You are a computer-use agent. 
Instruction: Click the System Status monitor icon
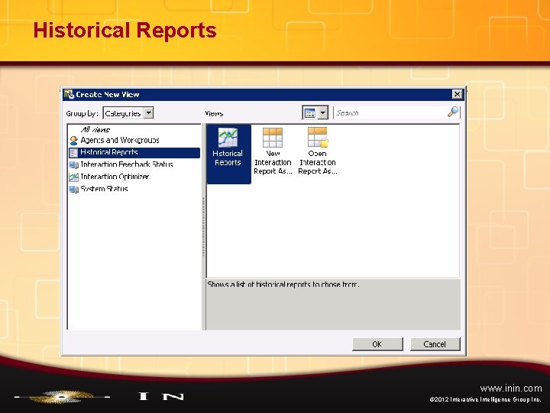pyautogui.click(x=73, y=190)
